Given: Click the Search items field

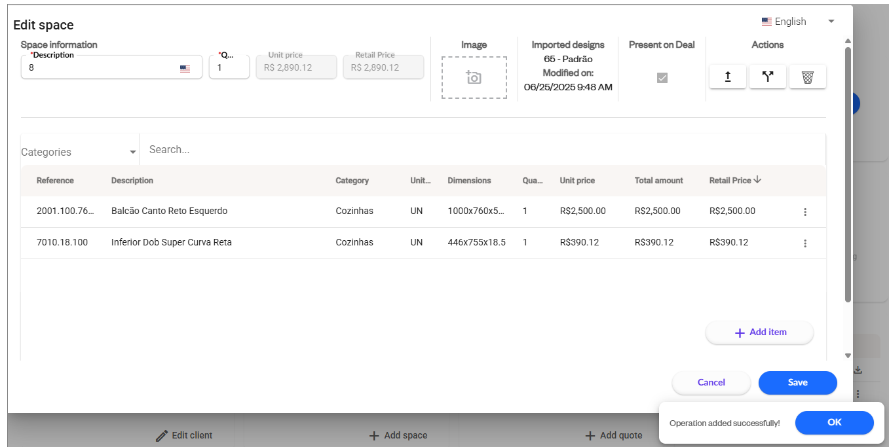Looking at the screenshot, I should coord(482,150).
